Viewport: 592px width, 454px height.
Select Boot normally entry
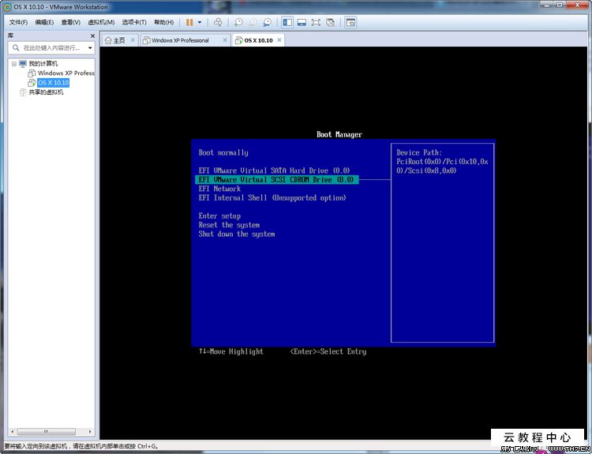[223, 152]
